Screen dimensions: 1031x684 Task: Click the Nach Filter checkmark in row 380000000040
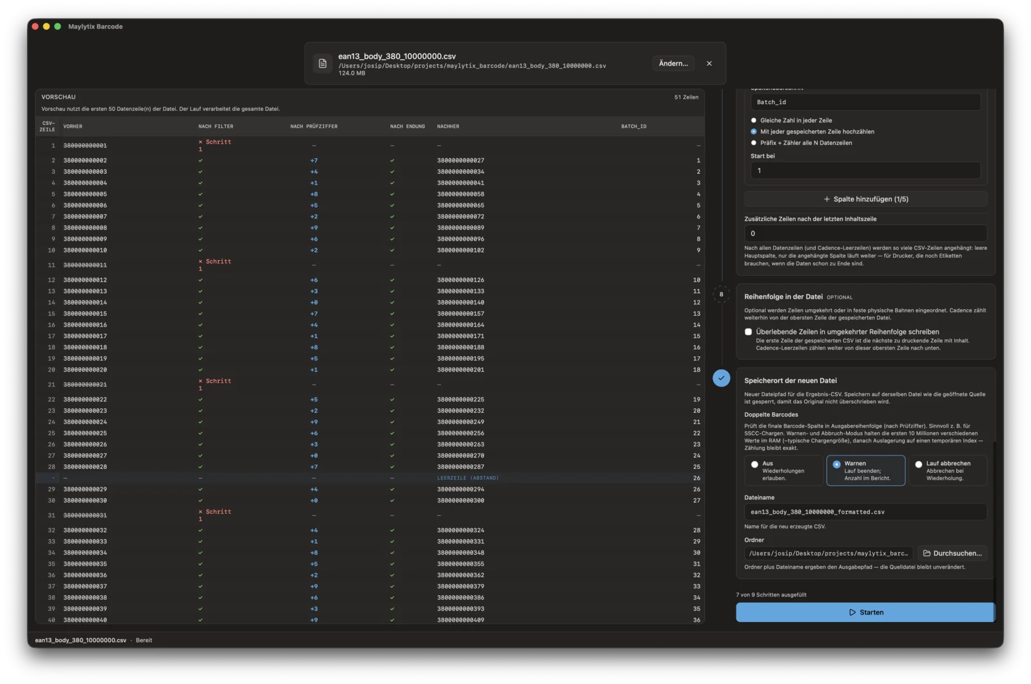[200, 620]
